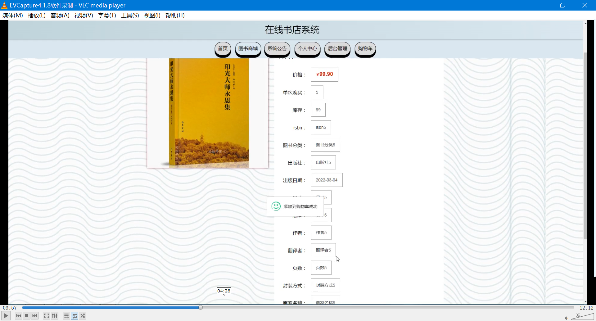Click the 作者5 value box

coord(321,233)
